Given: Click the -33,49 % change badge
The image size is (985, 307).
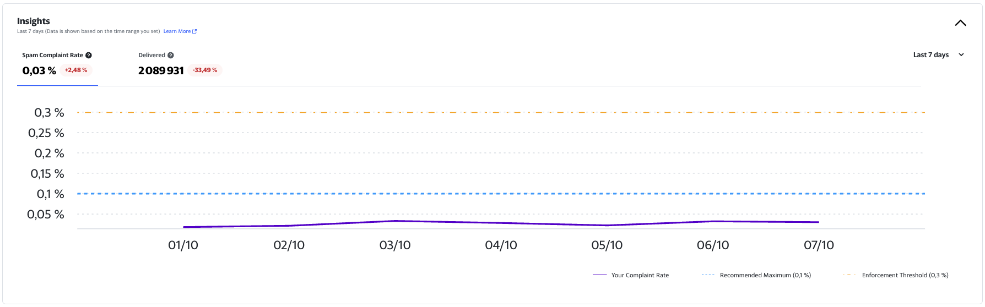Looking at the screenshot, I should click(x=205, y=70).
